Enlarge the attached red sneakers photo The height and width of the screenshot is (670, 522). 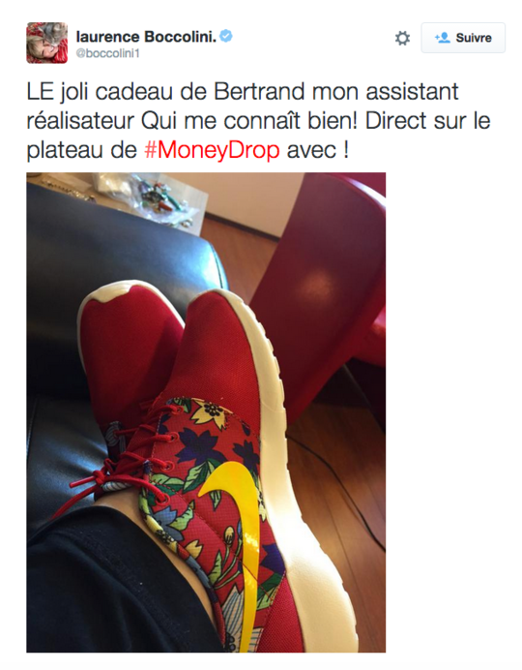click(x=206, y=412)
